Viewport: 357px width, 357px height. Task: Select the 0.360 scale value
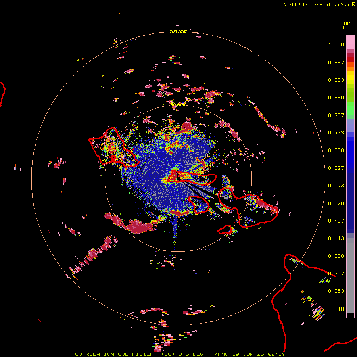pyautogui.click(x=336, y=256)
